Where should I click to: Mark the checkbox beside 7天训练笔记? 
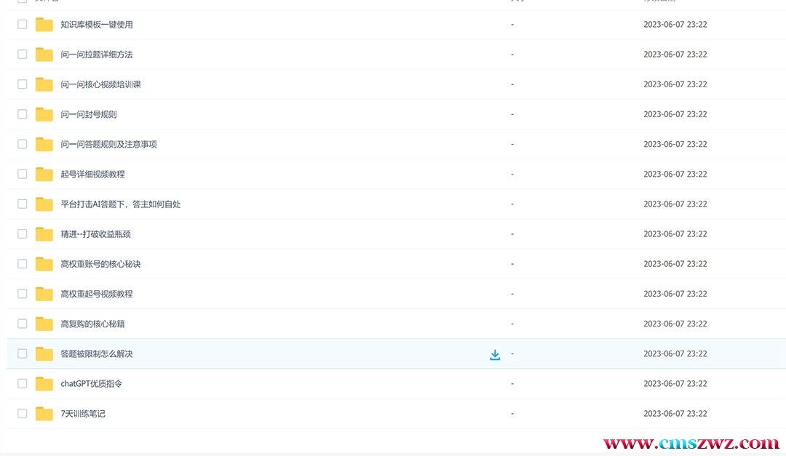point(22,414)
